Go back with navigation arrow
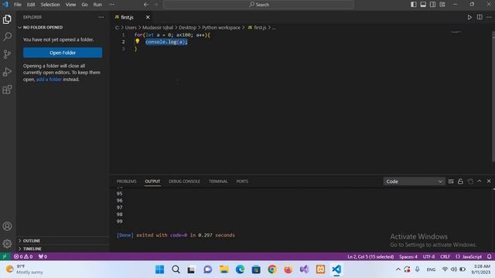 click(x=146, y=5)
